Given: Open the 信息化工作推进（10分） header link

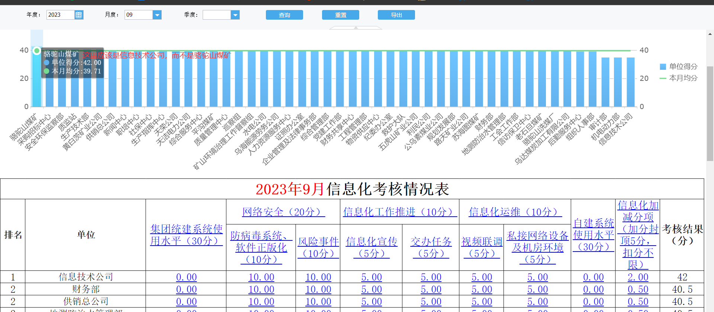Looking at the screenshot, I should (x=400, y=212).
